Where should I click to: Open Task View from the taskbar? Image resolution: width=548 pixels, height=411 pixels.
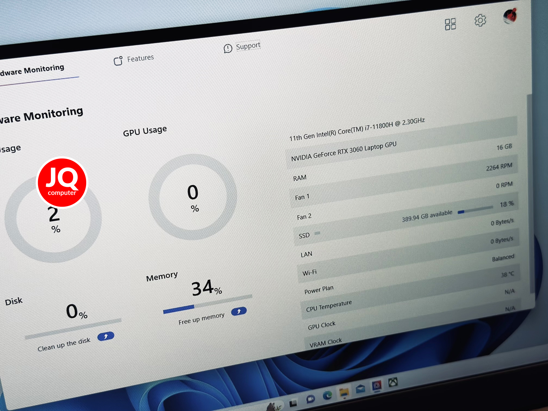pyautogui.click(x=293, y=403)
